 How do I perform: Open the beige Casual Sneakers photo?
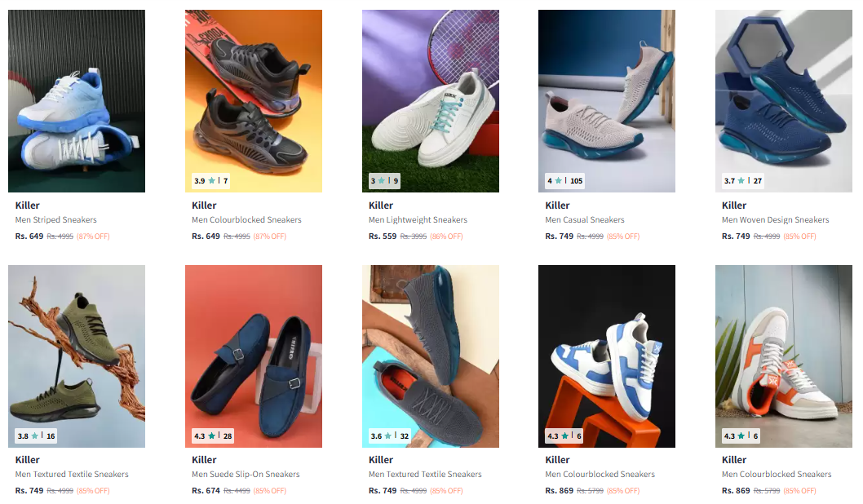tap(607, 100)
